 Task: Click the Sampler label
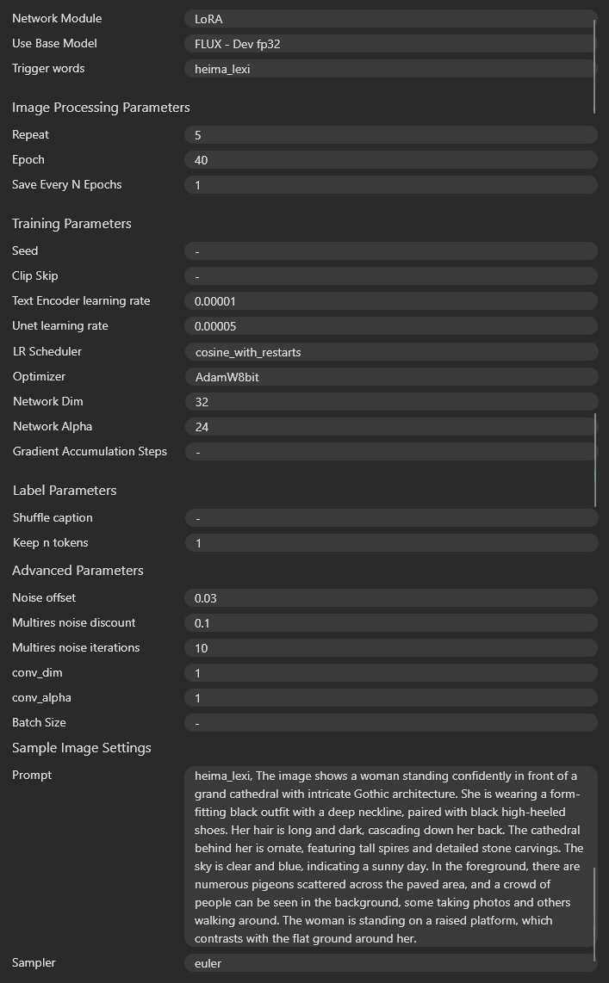click(x=34, y=963)
